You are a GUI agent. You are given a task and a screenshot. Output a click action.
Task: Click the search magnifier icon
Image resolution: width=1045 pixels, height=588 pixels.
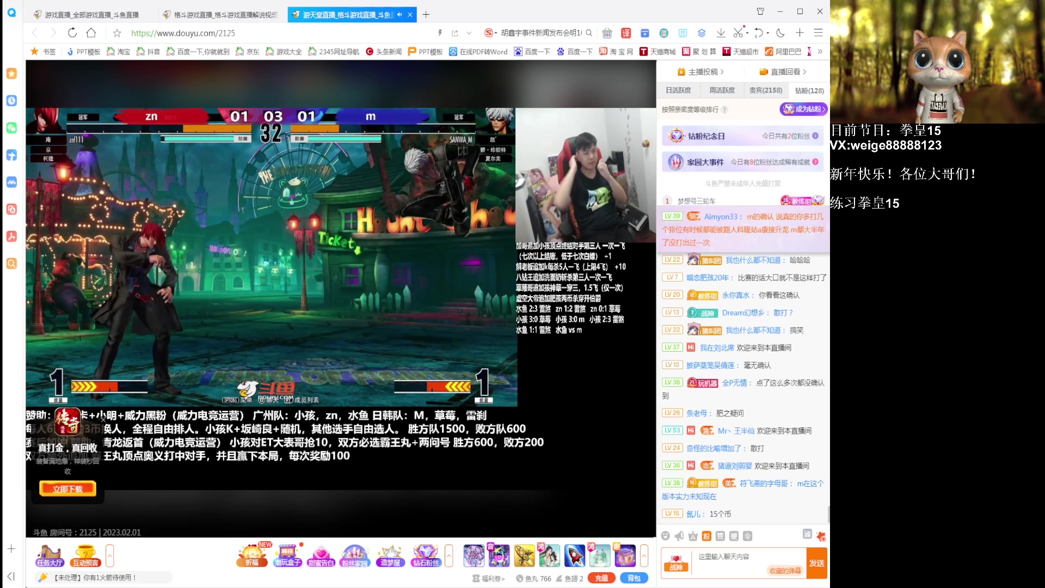click(589, 33)
